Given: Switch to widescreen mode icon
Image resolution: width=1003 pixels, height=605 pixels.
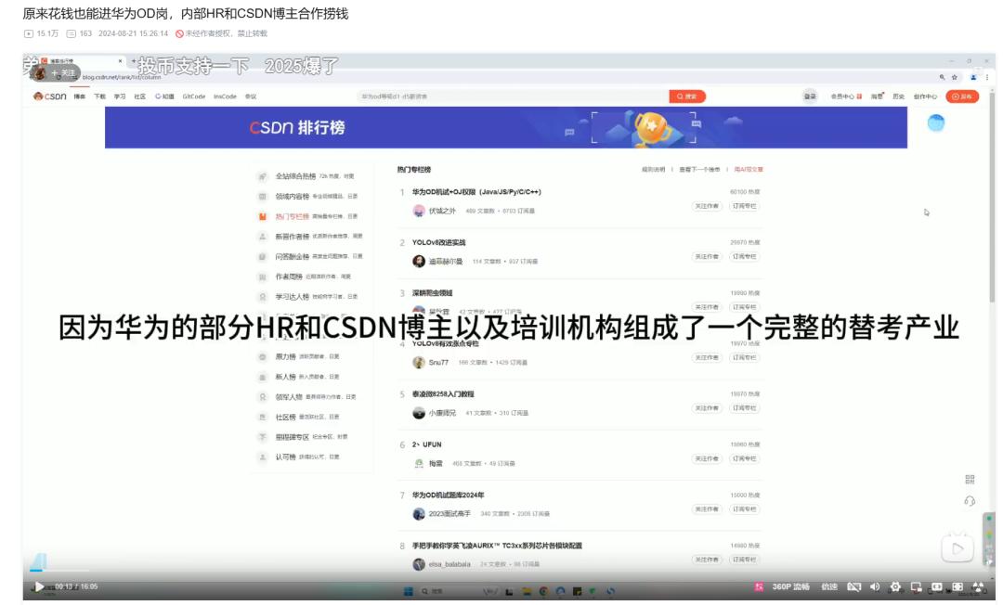Looking at the screenshot, I should [936, 586].
